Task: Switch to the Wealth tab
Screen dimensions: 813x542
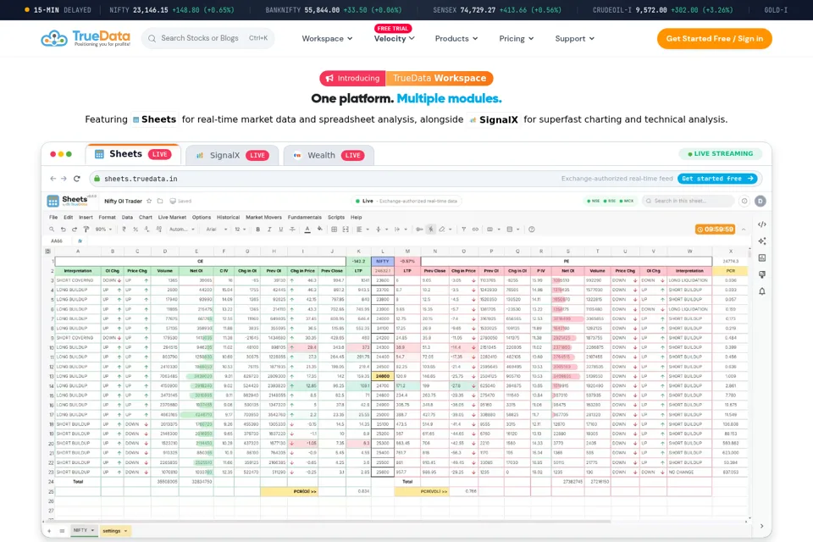Action: pyautogui.click(x=329, y=155)
